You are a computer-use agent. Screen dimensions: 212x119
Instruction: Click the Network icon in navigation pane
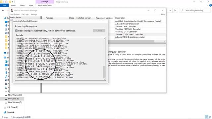5,112
